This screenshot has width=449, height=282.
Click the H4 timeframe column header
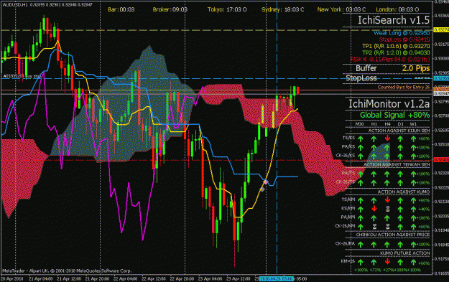click(387, 124)
